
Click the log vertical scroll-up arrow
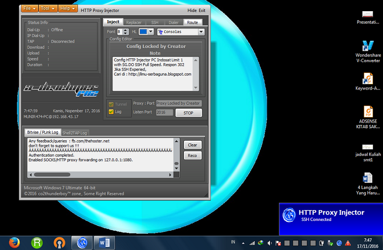[x=176, y=141]
